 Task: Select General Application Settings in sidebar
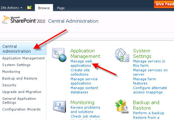pos(19,100)
